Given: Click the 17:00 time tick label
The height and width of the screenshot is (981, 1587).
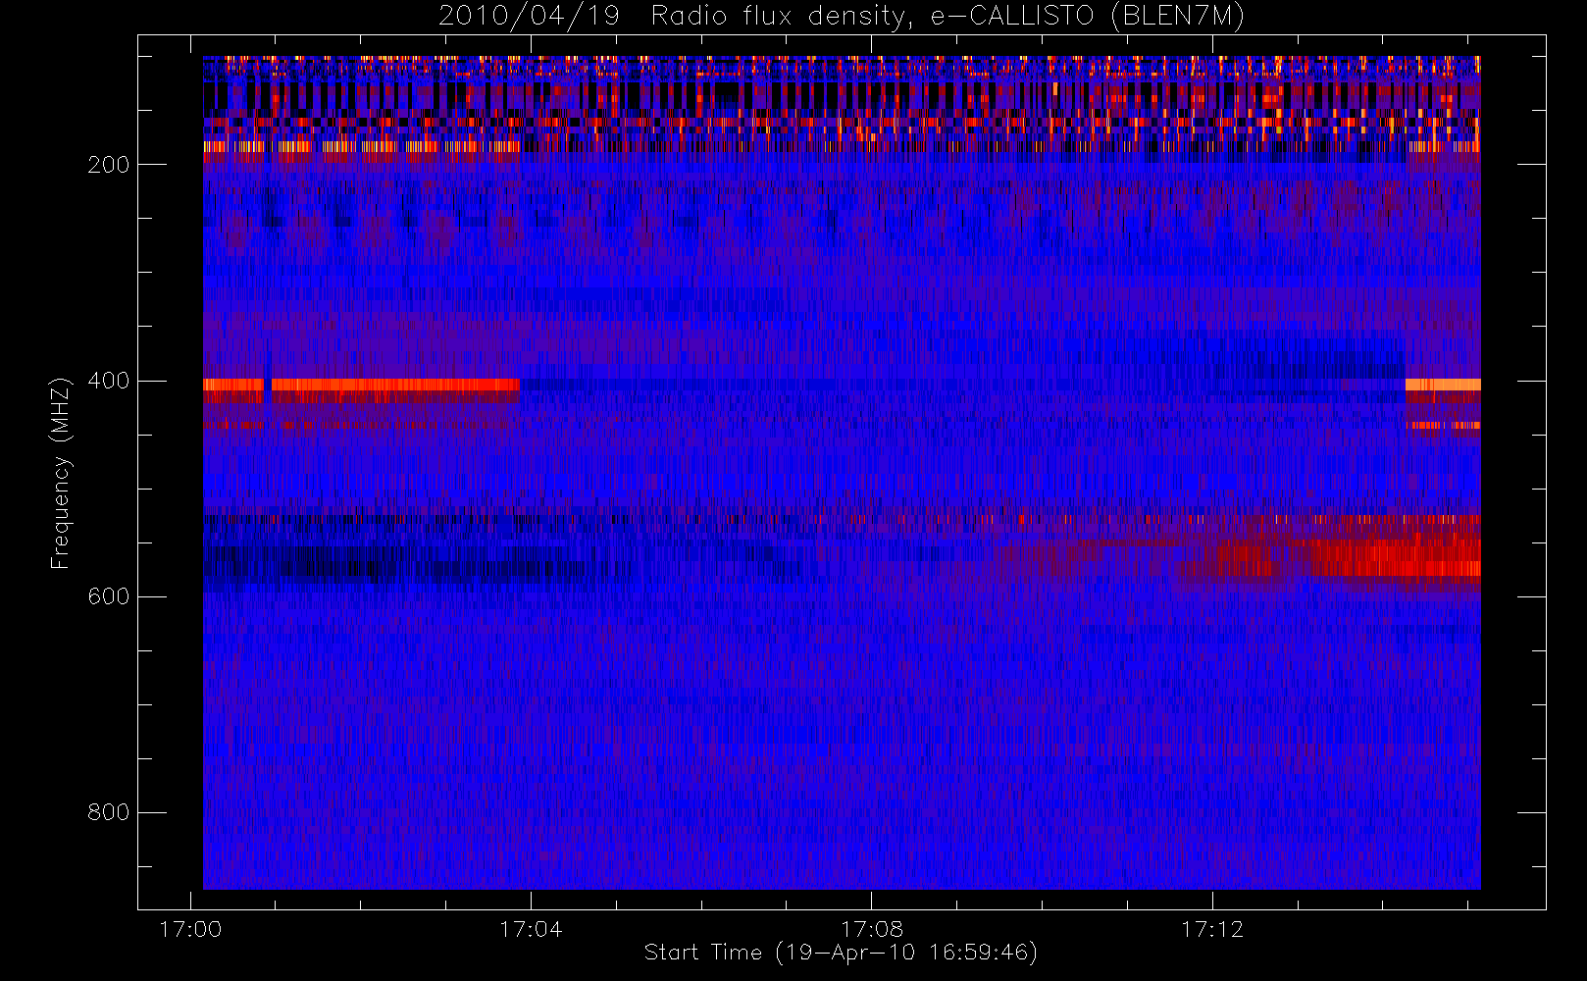Looking at the screenshot, I should 190,929.
